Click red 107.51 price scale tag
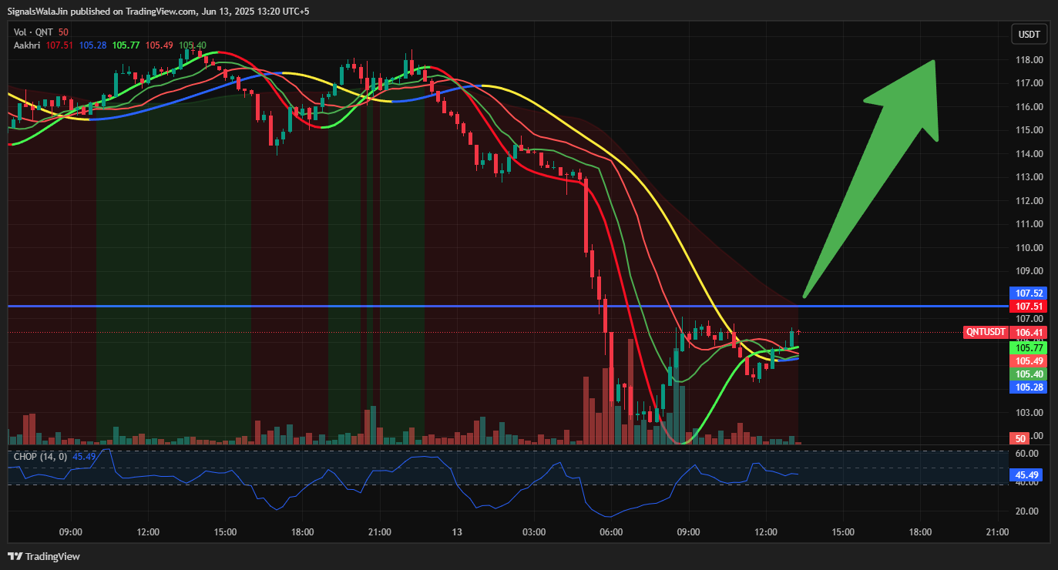This screenshot has width=1058, height=570. click(x=1029, y=306)
